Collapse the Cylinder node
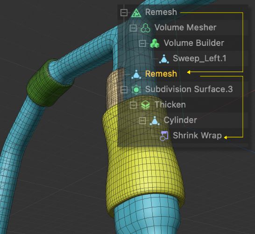This screenshot has height=234, width=255. tap(142, 121)
